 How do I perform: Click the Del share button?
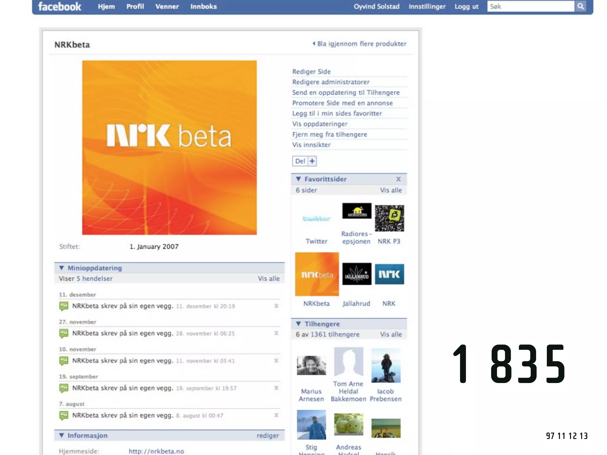click(300, 161)
